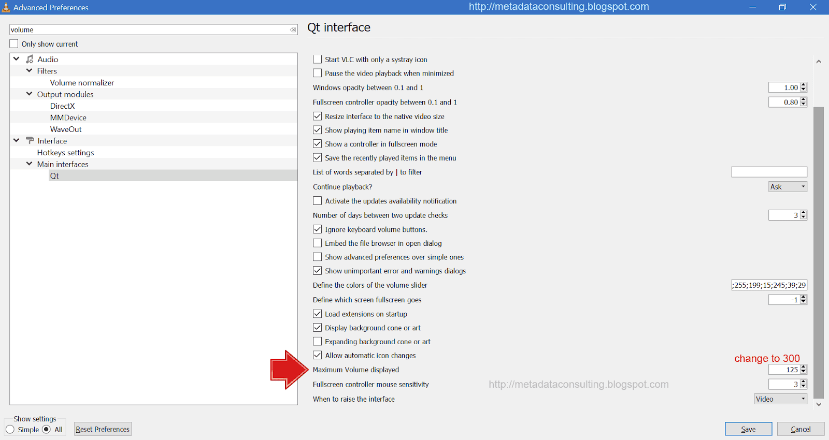Enable Embed the file browser option
This screenshot has width=829, height=440.
[x=318, y=243]
